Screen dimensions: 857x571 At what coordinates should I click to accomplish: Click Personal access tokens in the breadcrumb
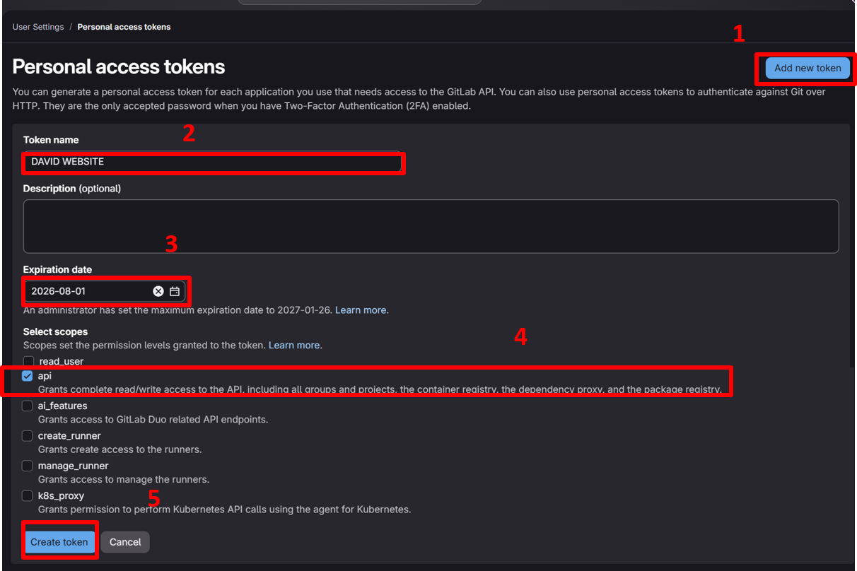(124, 26)
